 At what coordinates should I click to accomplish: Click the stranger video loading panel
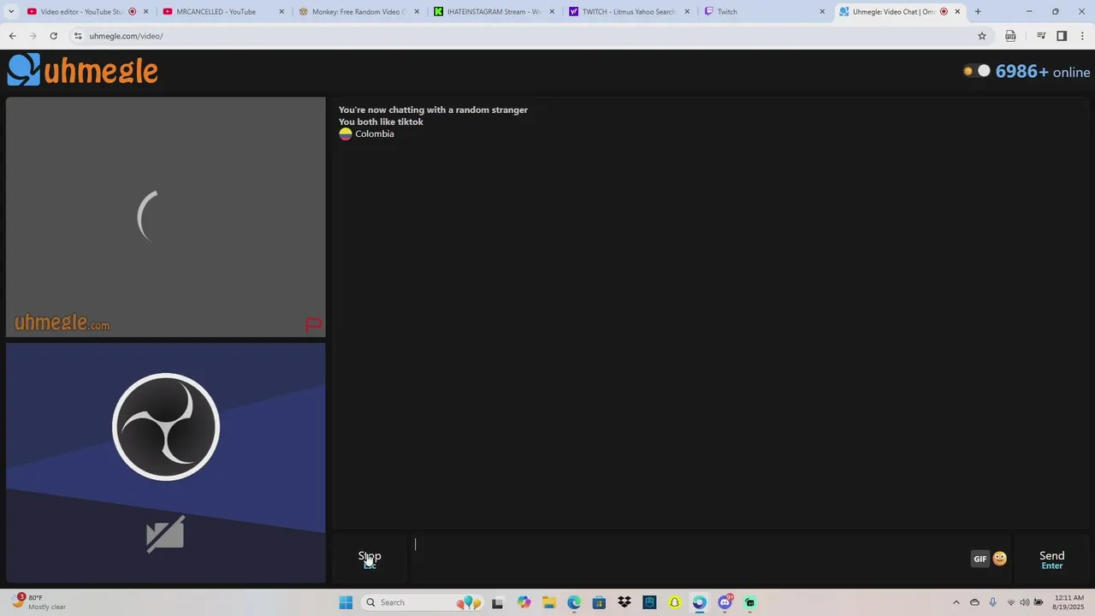point(166,216)
